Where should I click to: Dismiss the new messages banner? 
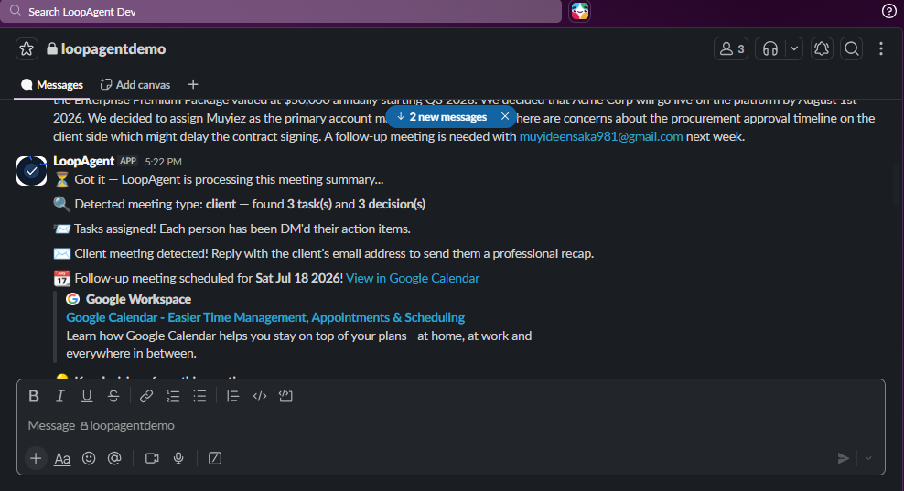(505, 116)
